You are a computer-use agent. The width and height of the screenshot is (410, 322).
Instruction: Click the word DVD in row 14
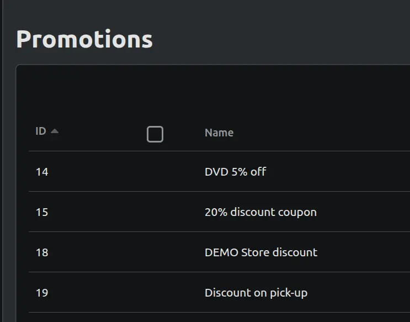[215, 172]
